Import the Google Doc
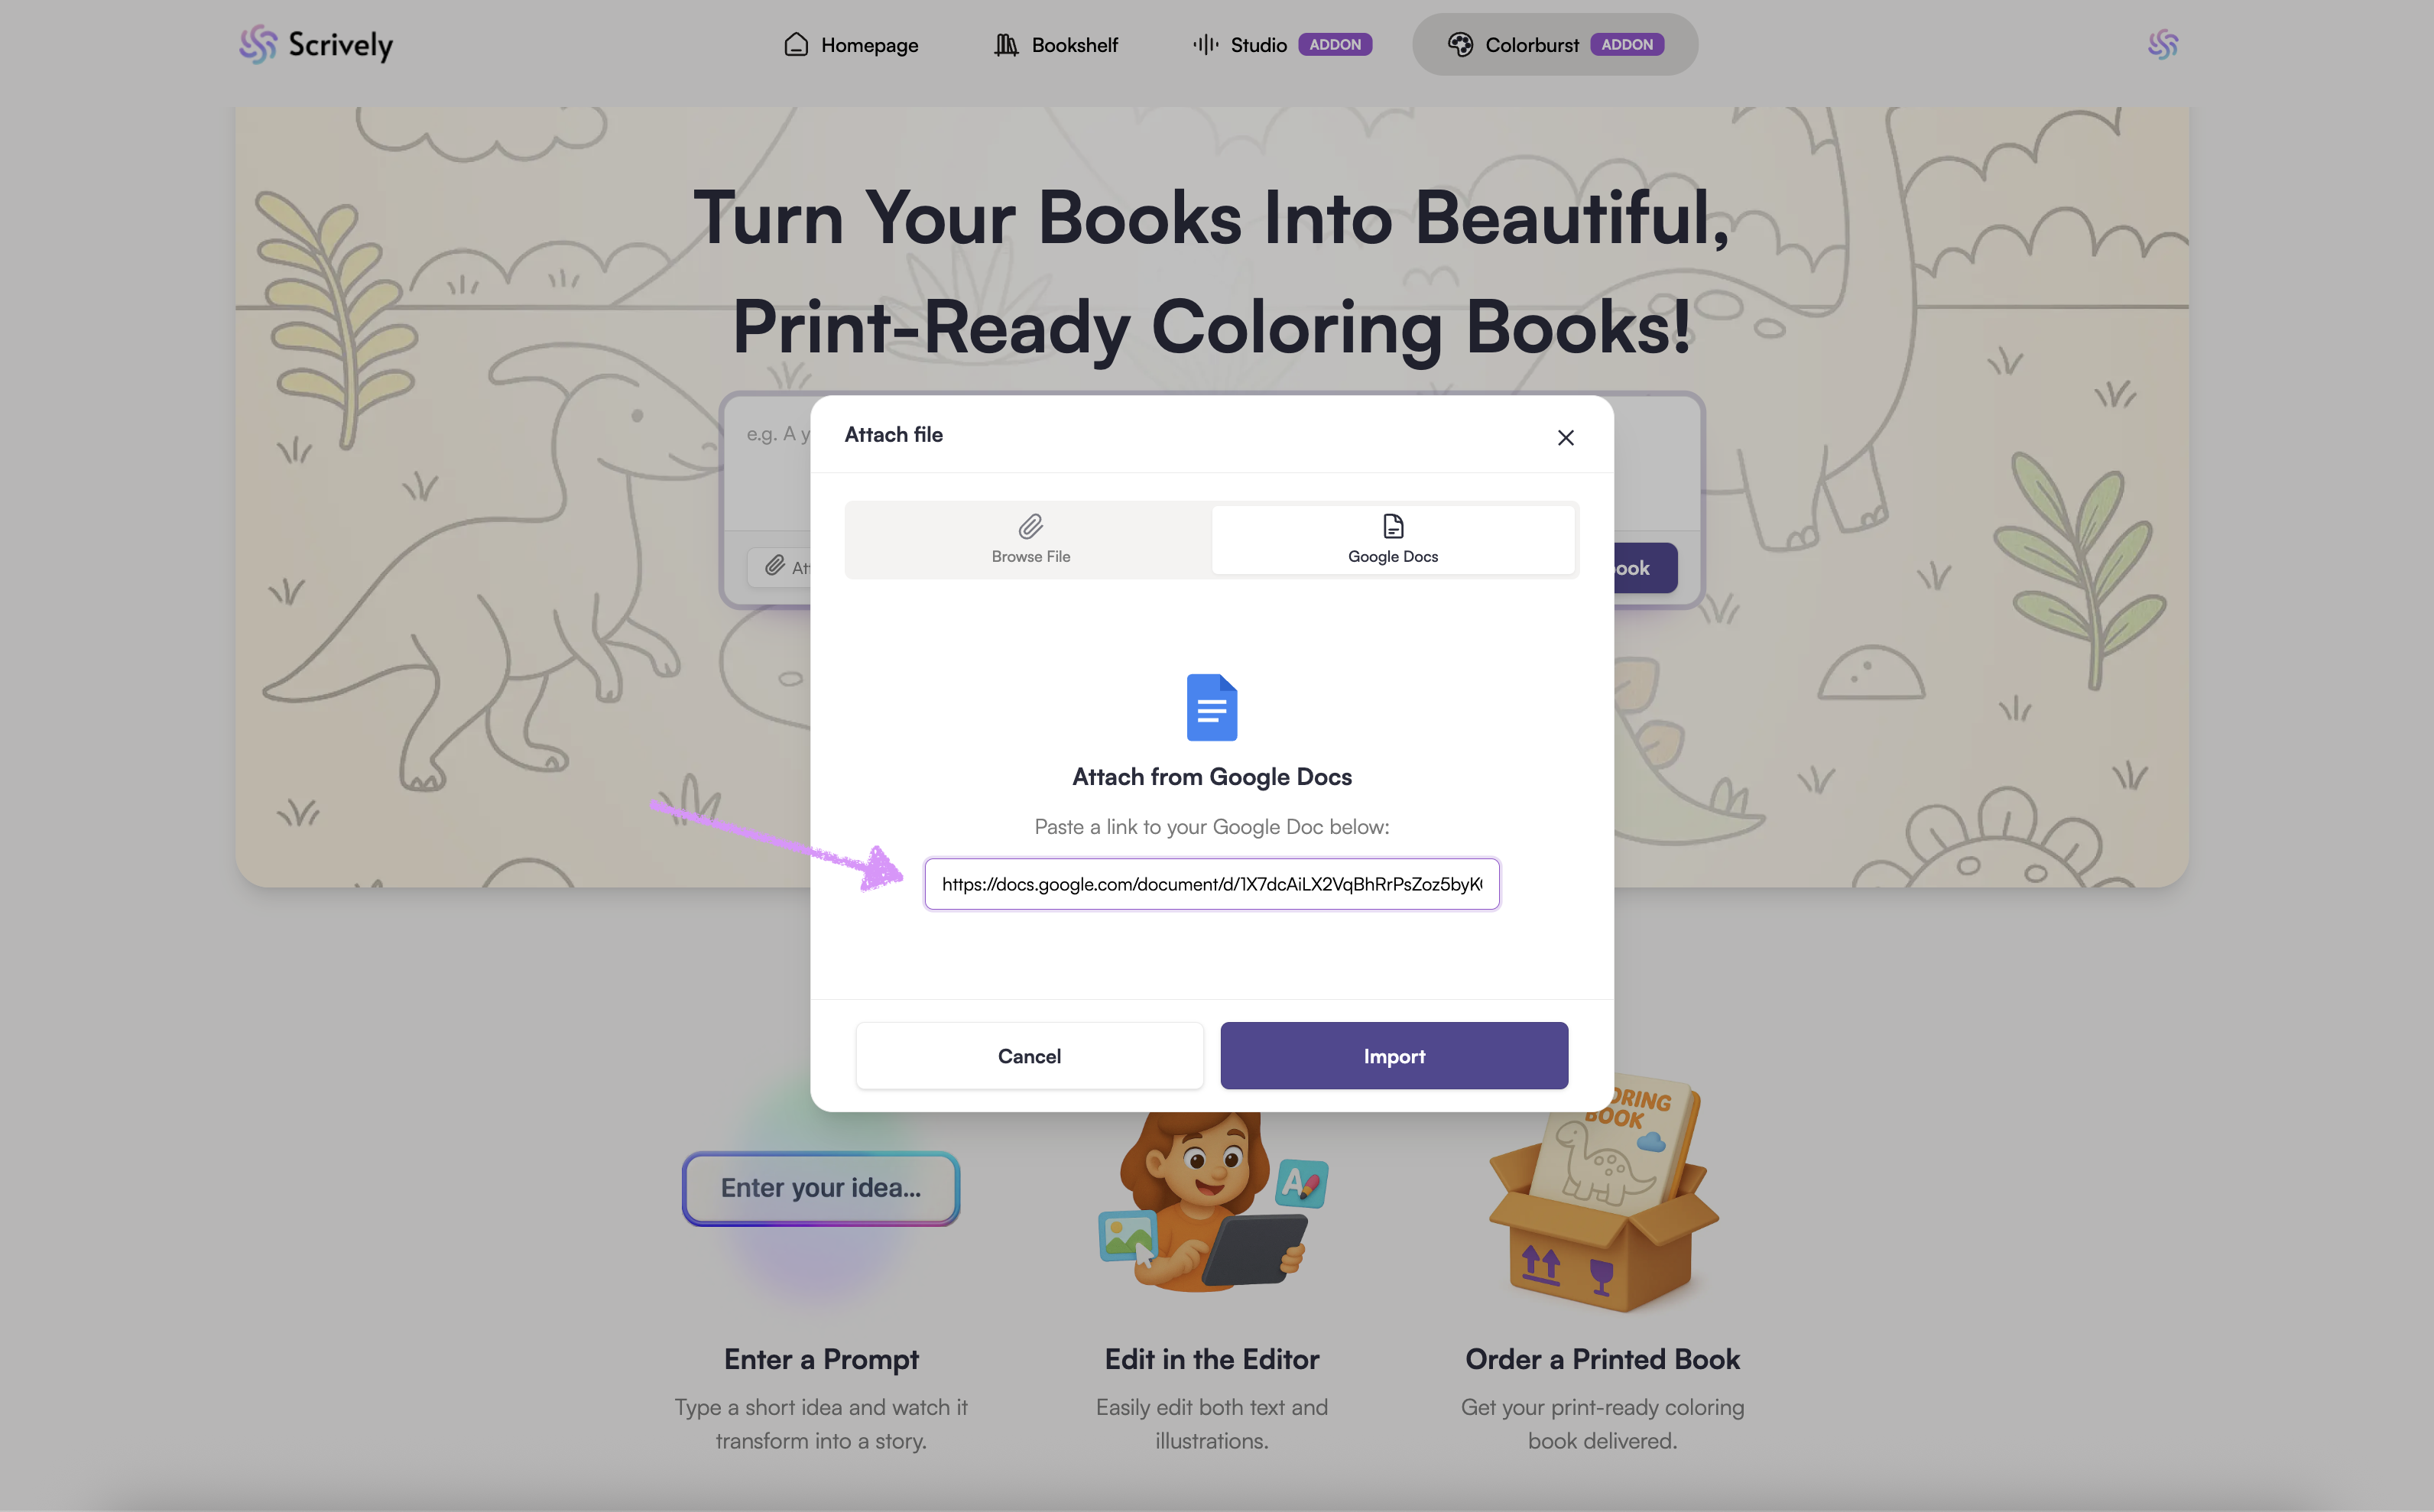 (x=1394, y=1056)
